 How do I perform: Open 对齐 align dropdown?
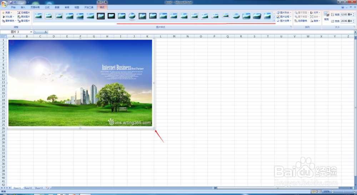315,12
